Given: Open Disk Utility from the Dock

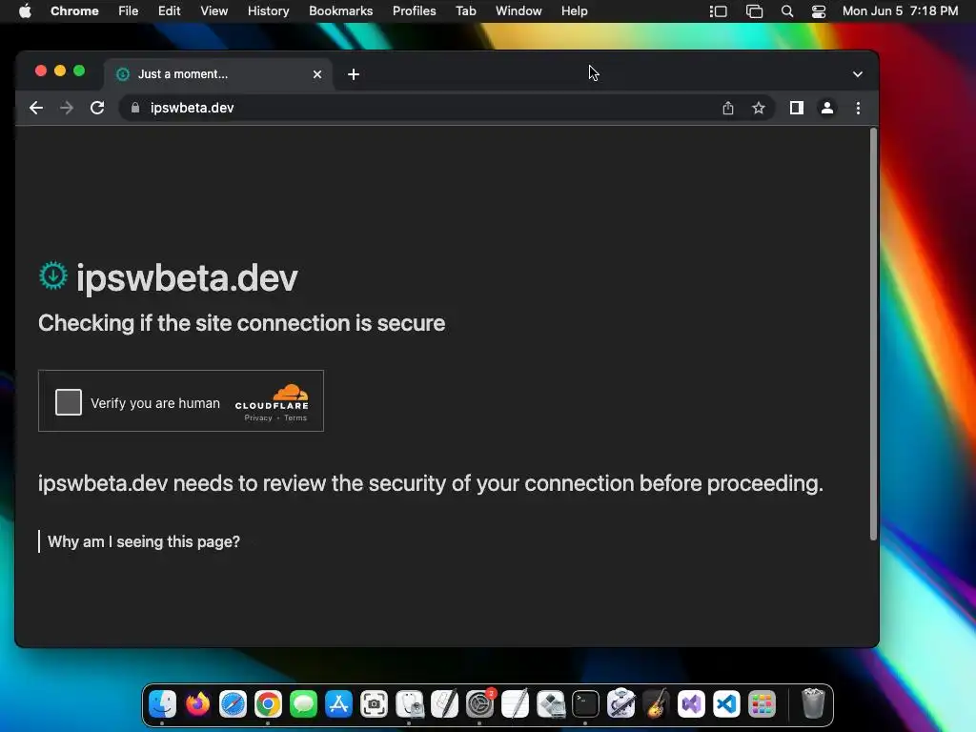Looking at the screenshot, I should 409,704.
